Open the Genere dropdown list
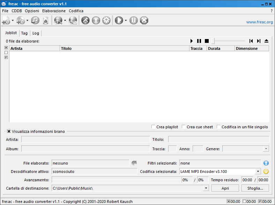Screen dimensions: 275x205 (x=266, y=149)
